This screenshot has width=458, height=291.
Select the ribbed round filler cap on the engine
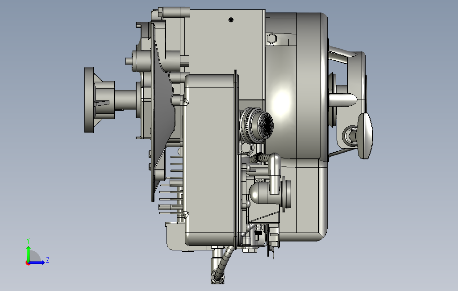click(257, 125)
